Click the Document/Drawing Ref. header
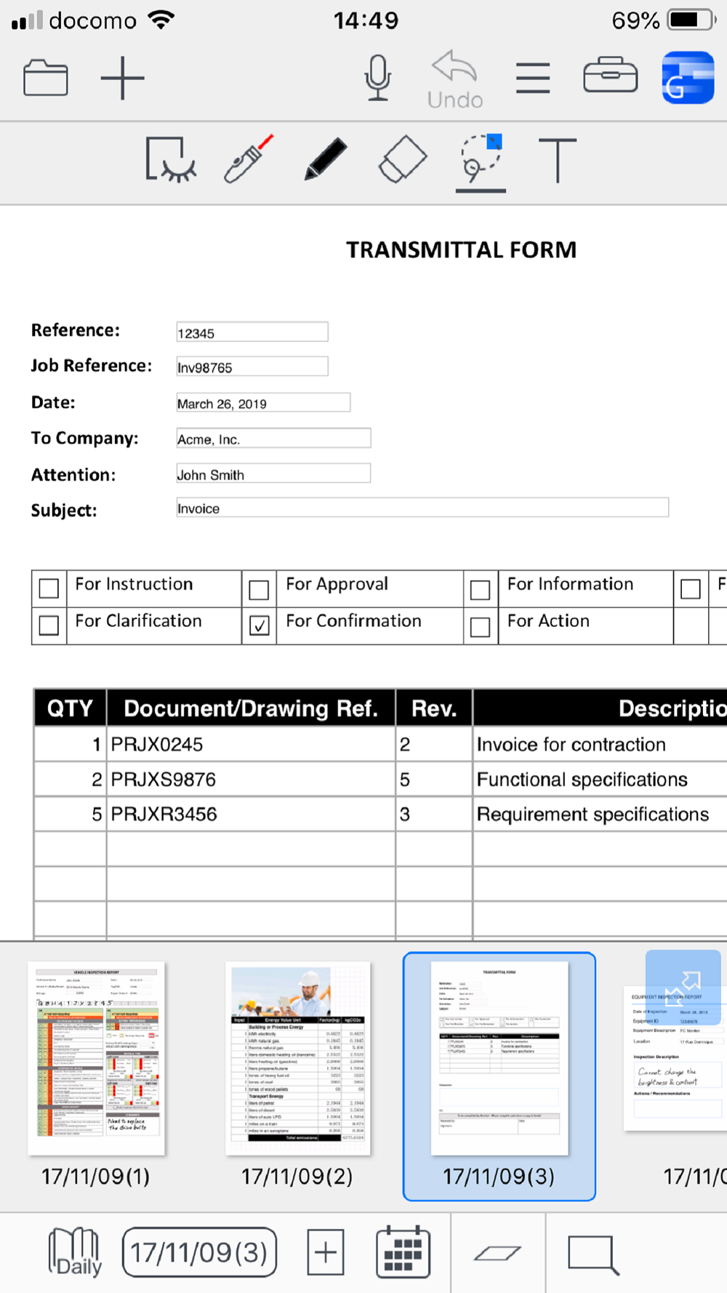Image resolution: width=727 pixels, height=1293 pixels. coord(251,708)
